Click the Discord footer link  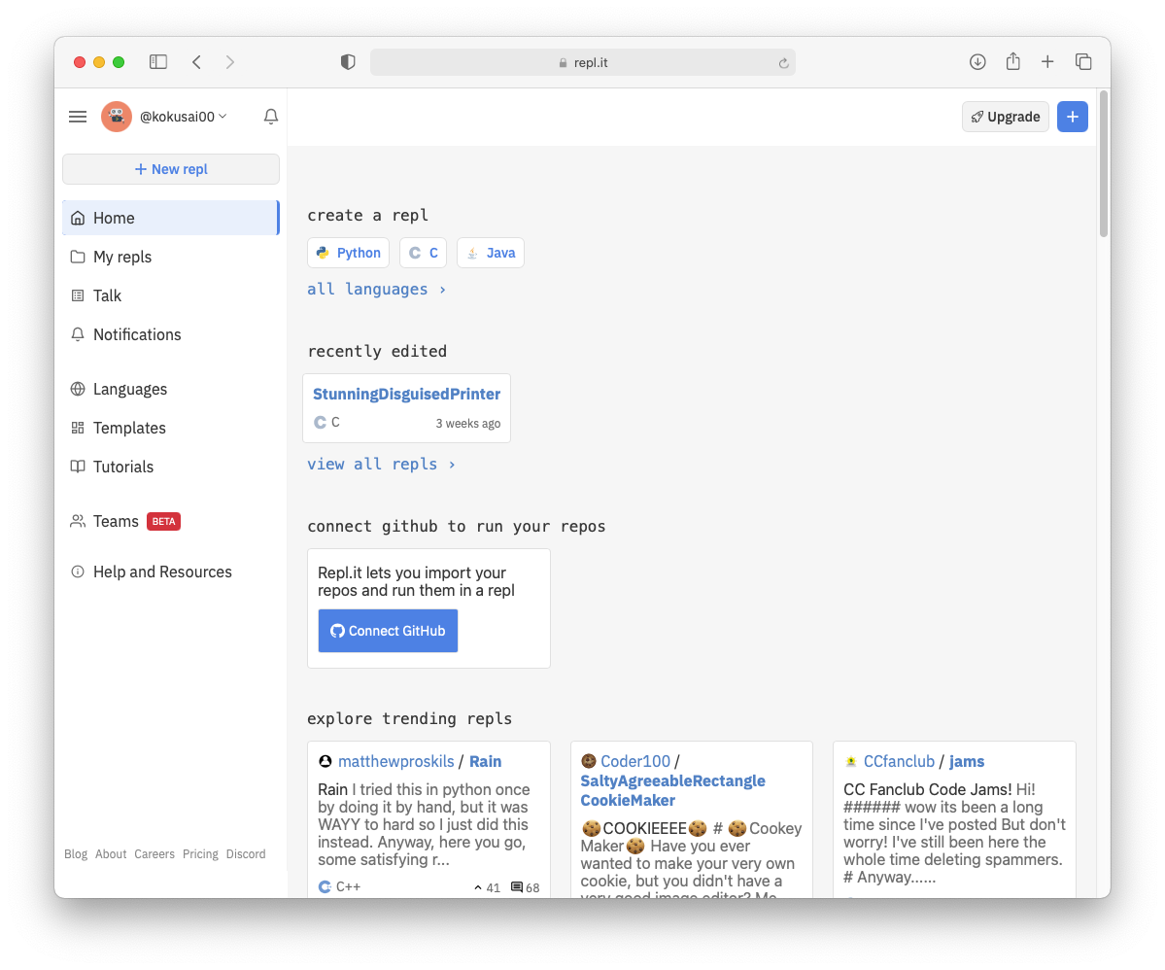click(x=246, y=854)
